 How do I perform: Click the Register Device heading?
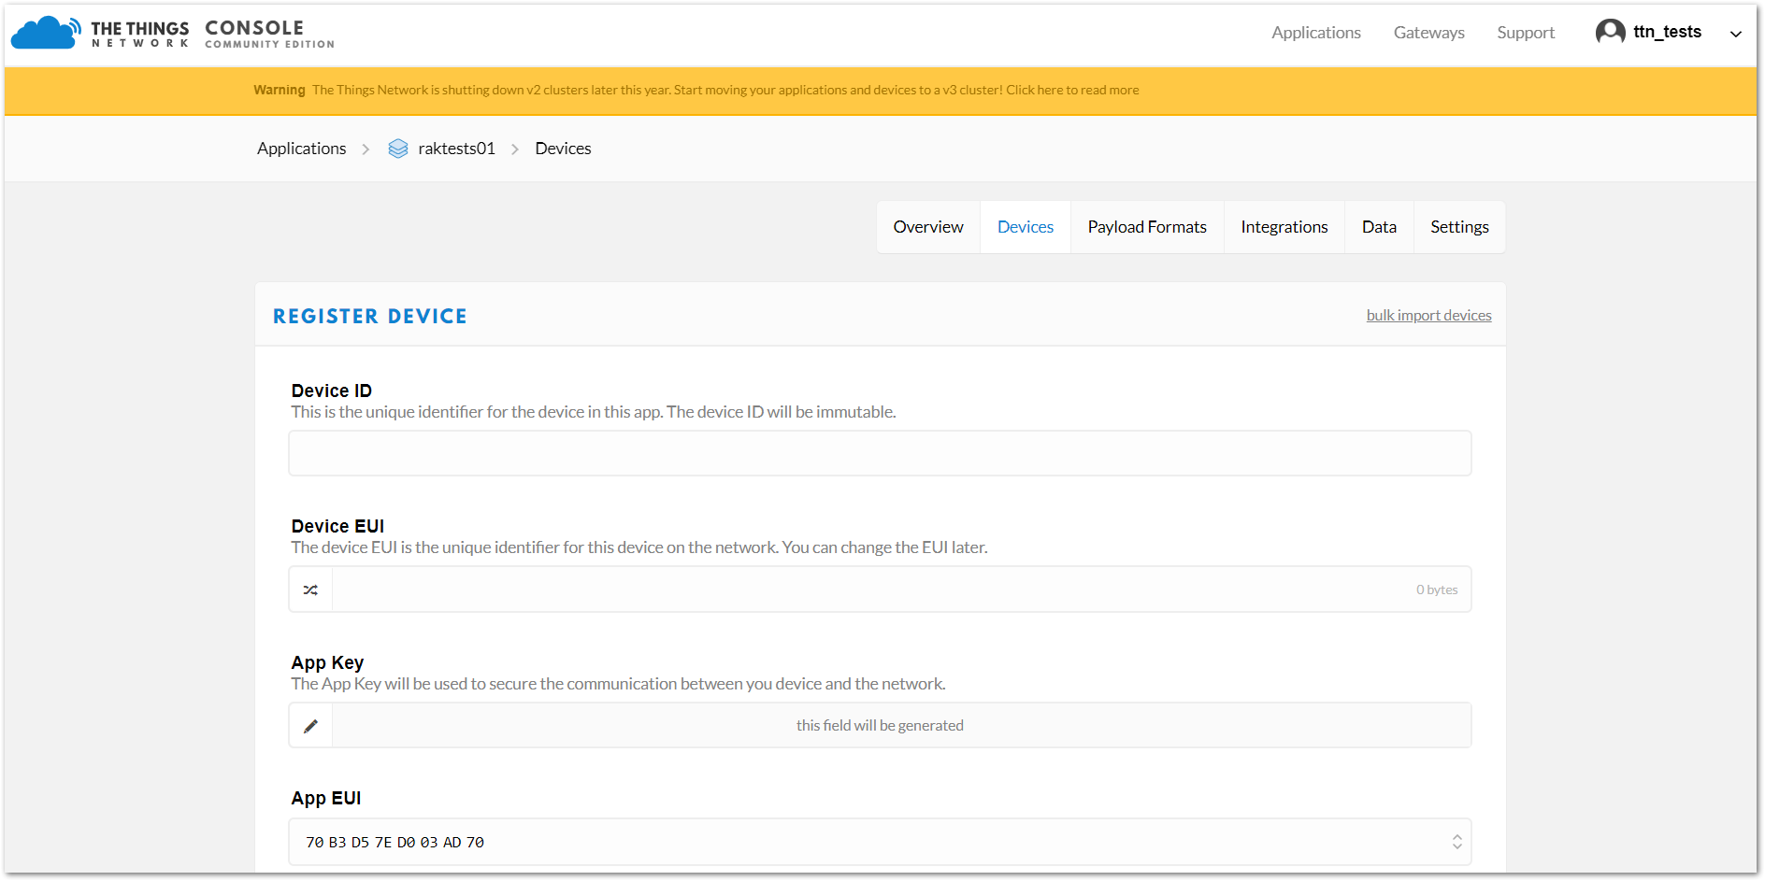(369, 317)
